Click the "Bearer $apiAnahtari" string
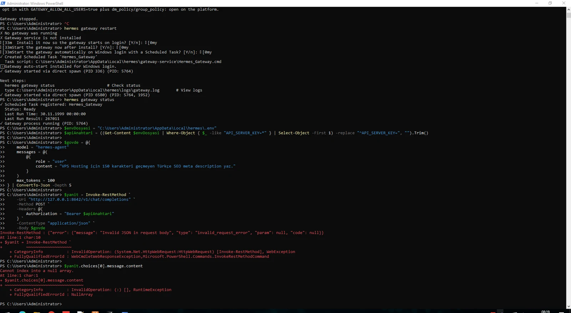Viewport: 571px width, 313px height. pyautogui.click(x=89, y=214)
